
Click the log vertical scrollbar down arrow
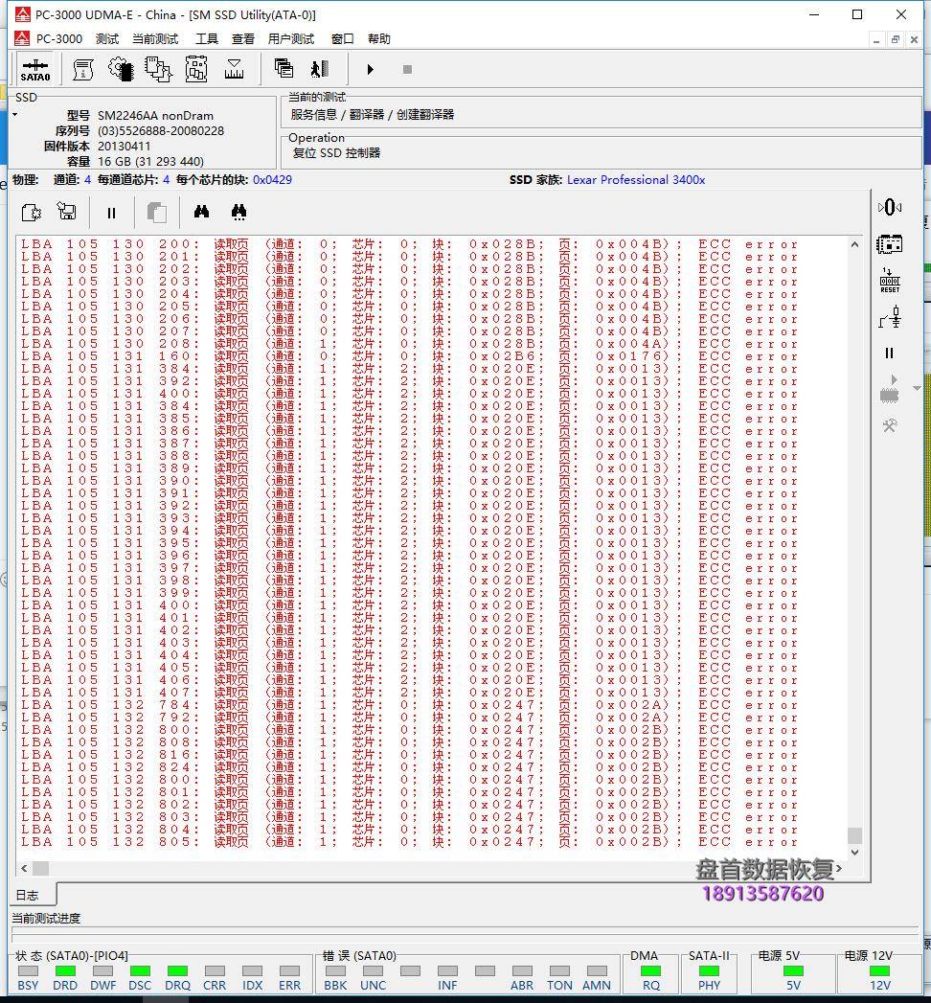click(854, 852)
